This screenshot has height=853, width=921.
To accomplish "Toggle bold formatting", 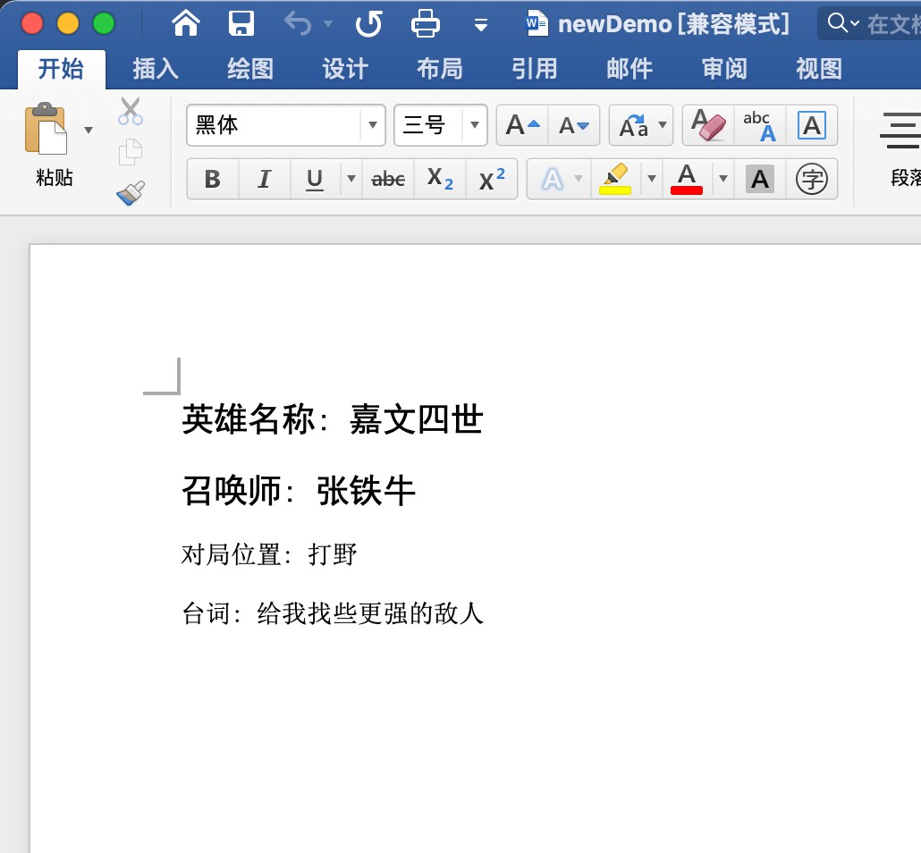I will pyautogui.click(x=213, y=179).
